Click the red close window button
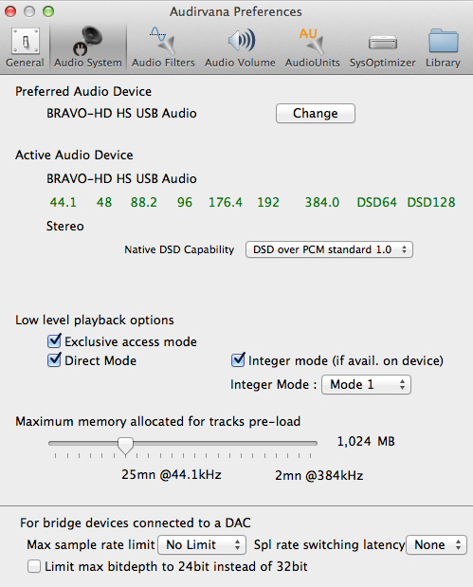473x587 pixels. 10,11
